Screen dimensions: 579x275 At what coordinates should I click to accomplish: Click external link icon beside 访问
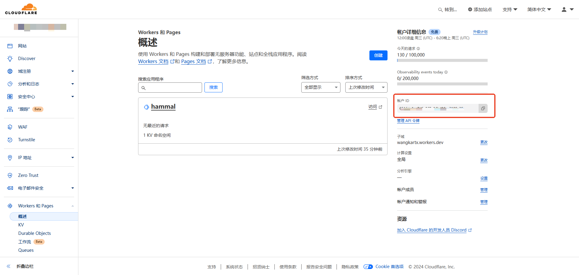pos(381,107)
